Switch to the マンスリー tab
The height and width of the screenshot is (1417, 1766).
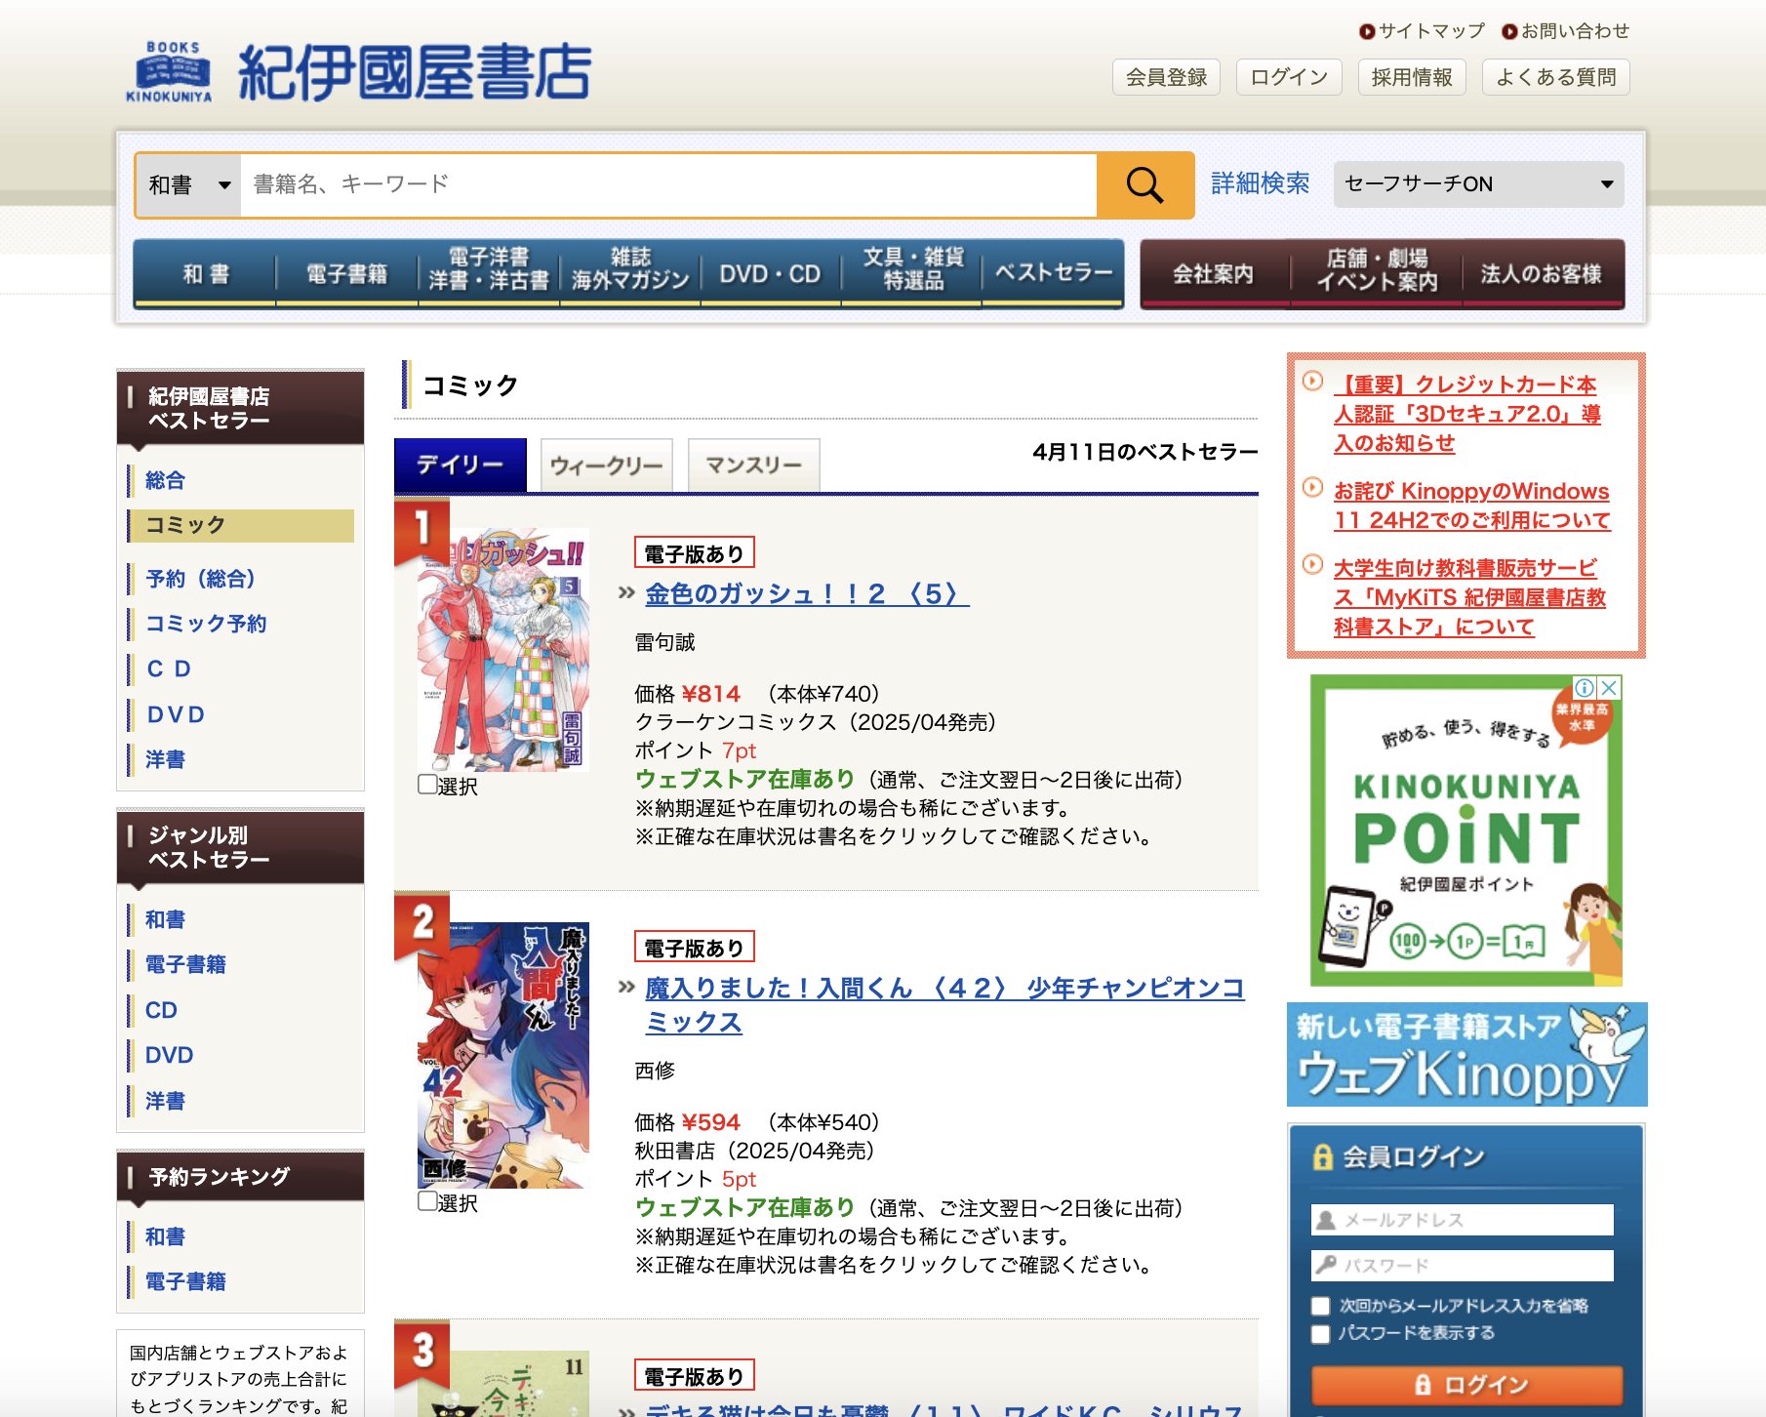(x=754, y=466)
